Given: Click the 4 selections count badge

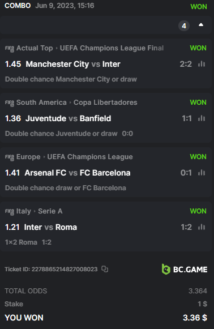Looking at the screenshot, I should (x=184, y=26).
